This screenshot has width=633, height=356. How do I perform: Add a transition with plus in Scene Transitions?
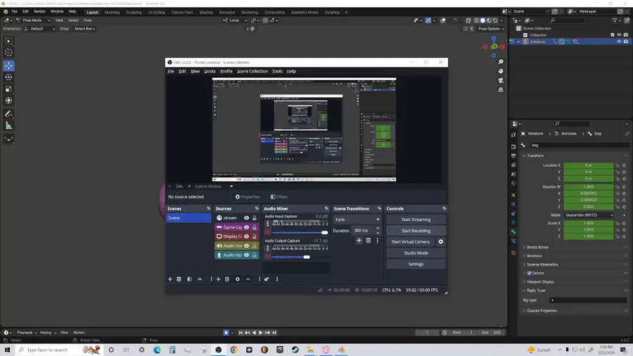point(359,240)
